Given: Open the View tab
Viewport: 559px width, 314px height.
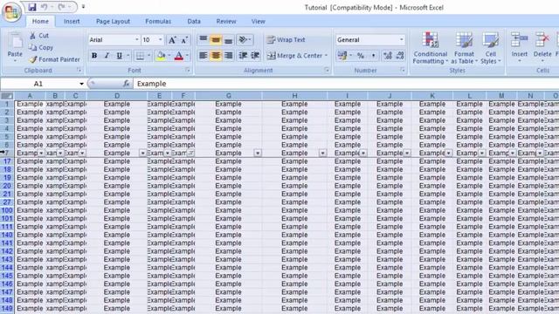Looking at the screenshot, I should click(x=259, y=21).
